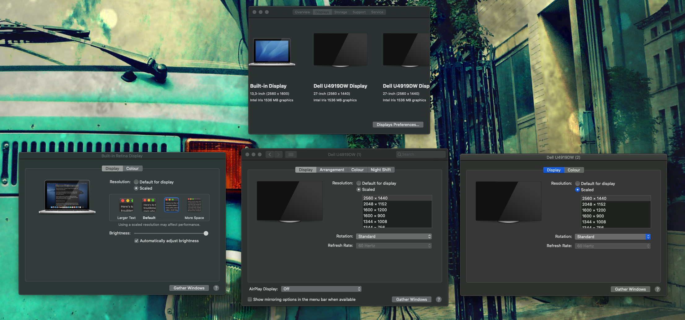Select 2048 × 1152 in Dell U4919DW (2) list

click(x=616, y=204)
